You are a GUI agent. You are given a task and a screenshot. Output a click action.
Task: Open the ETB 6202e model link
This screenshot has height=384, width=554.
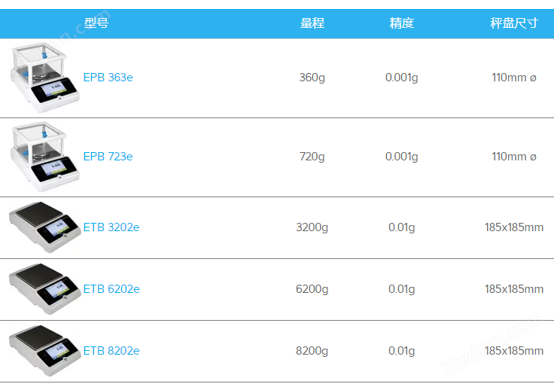[x=111, y=289]
